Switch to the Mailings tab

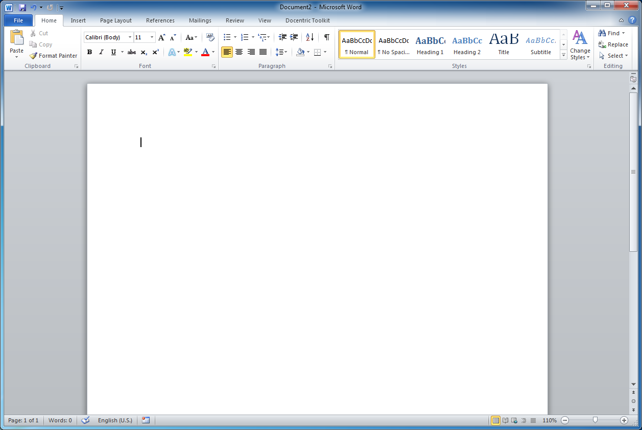pyautogui.click(x=200, y=20)
